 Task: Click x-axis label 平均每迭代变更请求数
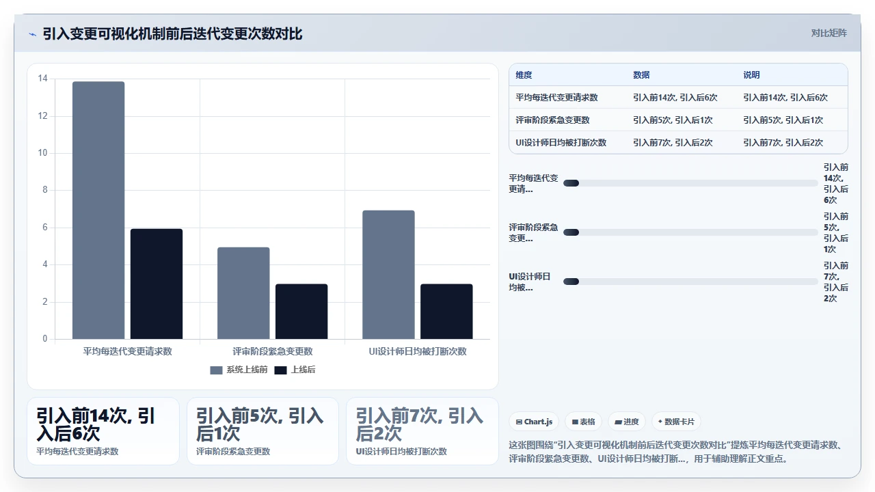(x=127, y=351)
